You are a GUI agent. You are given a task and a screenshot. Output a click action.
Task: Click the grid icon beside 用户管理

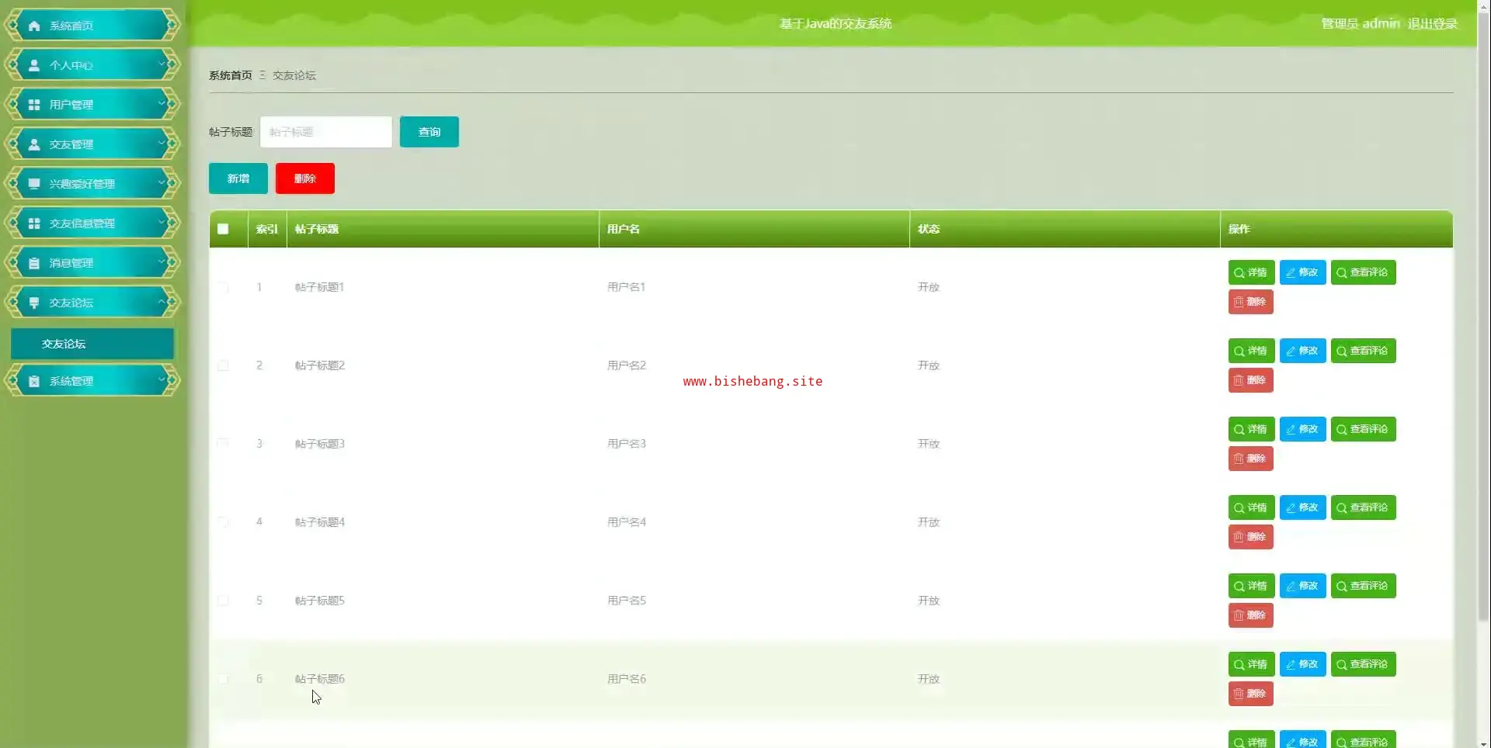pyautogui.click(x=34, y=105)
